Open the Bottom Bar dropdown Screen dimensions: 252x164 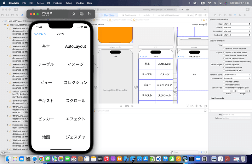click(237, 31)
